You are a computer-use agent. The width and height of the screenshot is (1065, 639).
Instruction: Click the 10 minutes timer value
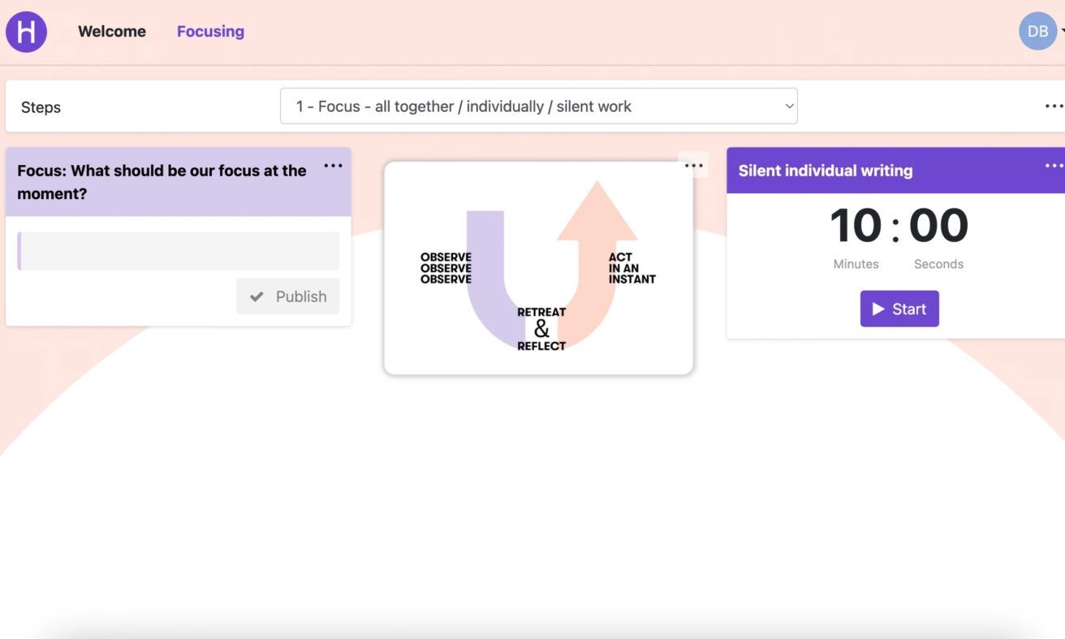(x=856, y=226)
